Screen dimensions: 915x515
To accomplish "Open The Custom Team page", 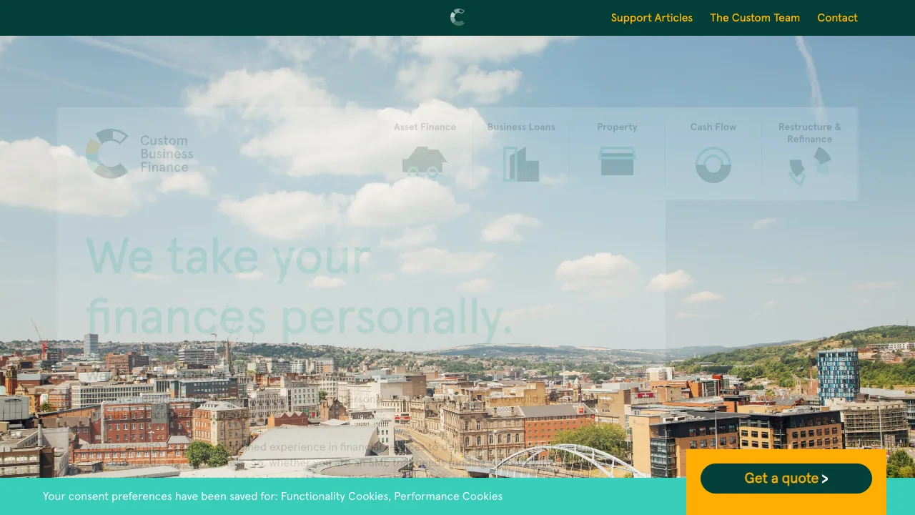I will pos(755,18).
